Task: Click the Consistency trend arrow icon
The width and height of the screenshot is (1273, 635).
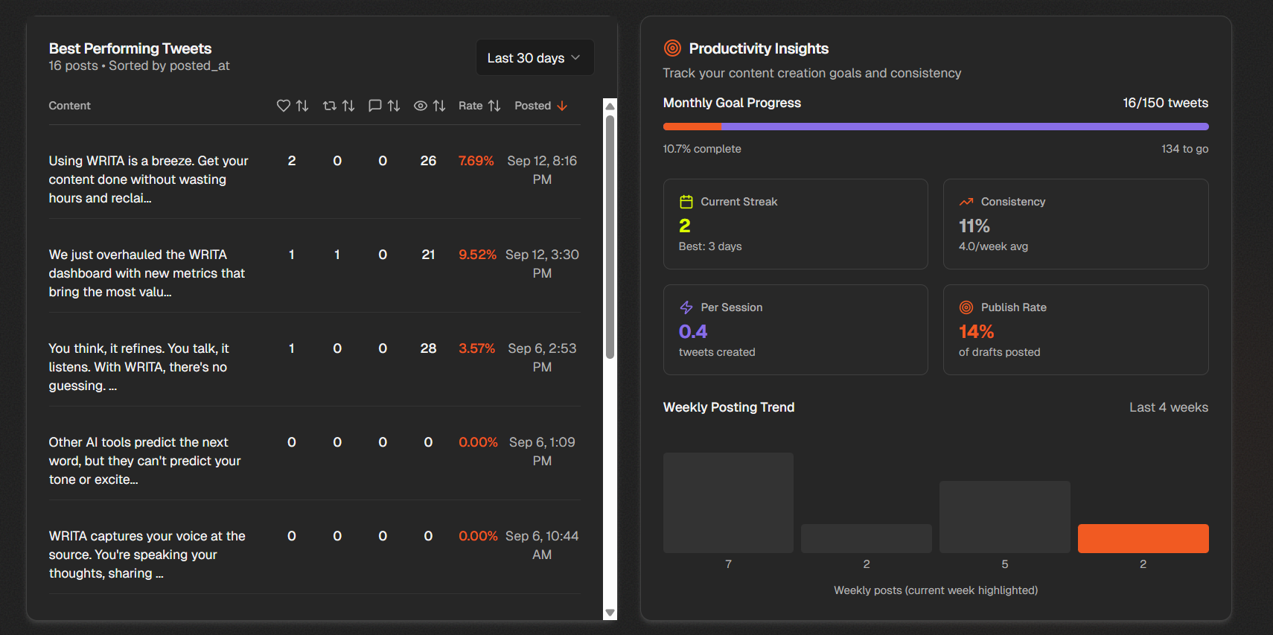Action: pyautogui.click(x=966, y=202)
